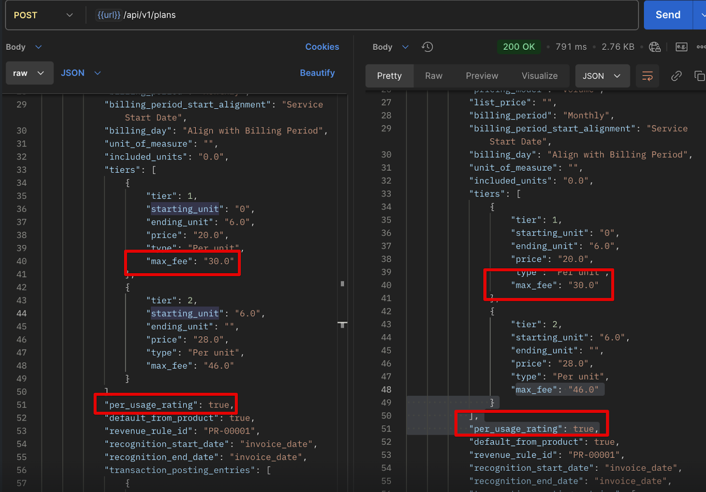Click "tiers": [ line in the request body
Screen dimensions: 706x492
click(x=130, y=170)
